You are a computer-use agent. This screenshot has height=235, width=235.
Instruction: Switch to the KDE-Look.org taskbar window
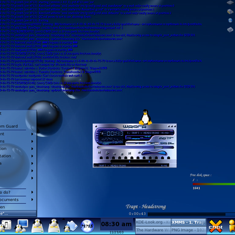153,222
